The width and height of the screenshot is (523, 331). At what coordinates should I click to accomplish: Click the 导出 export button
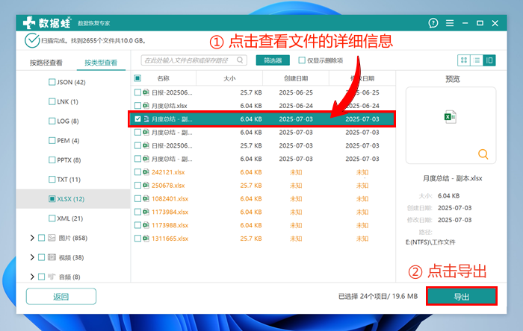click(462, 297)
